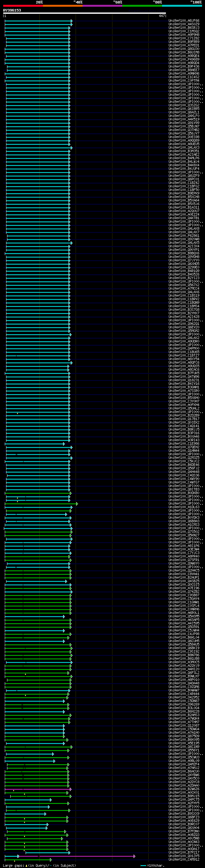
Task: Select hit UniRef100_Q8ITB3
Action: pos(184,490)
